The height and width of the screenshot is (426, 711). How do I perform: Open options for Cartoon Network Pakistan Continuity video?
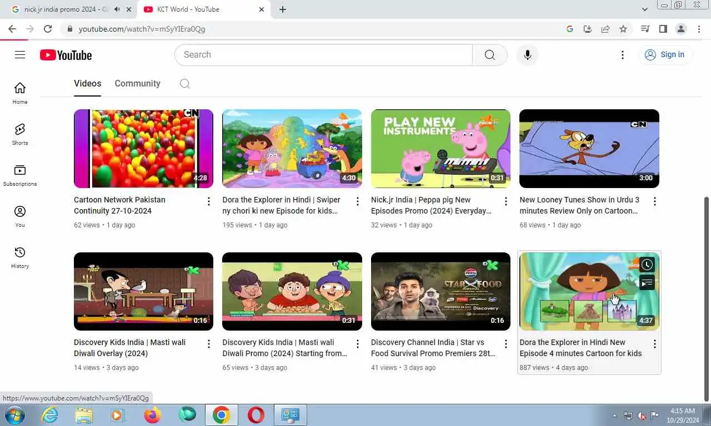click(209, 201)
